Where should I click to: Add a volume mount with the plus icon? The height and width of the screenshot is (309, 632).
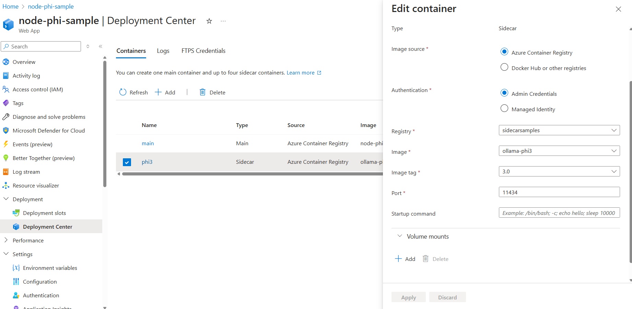(398, 259)
